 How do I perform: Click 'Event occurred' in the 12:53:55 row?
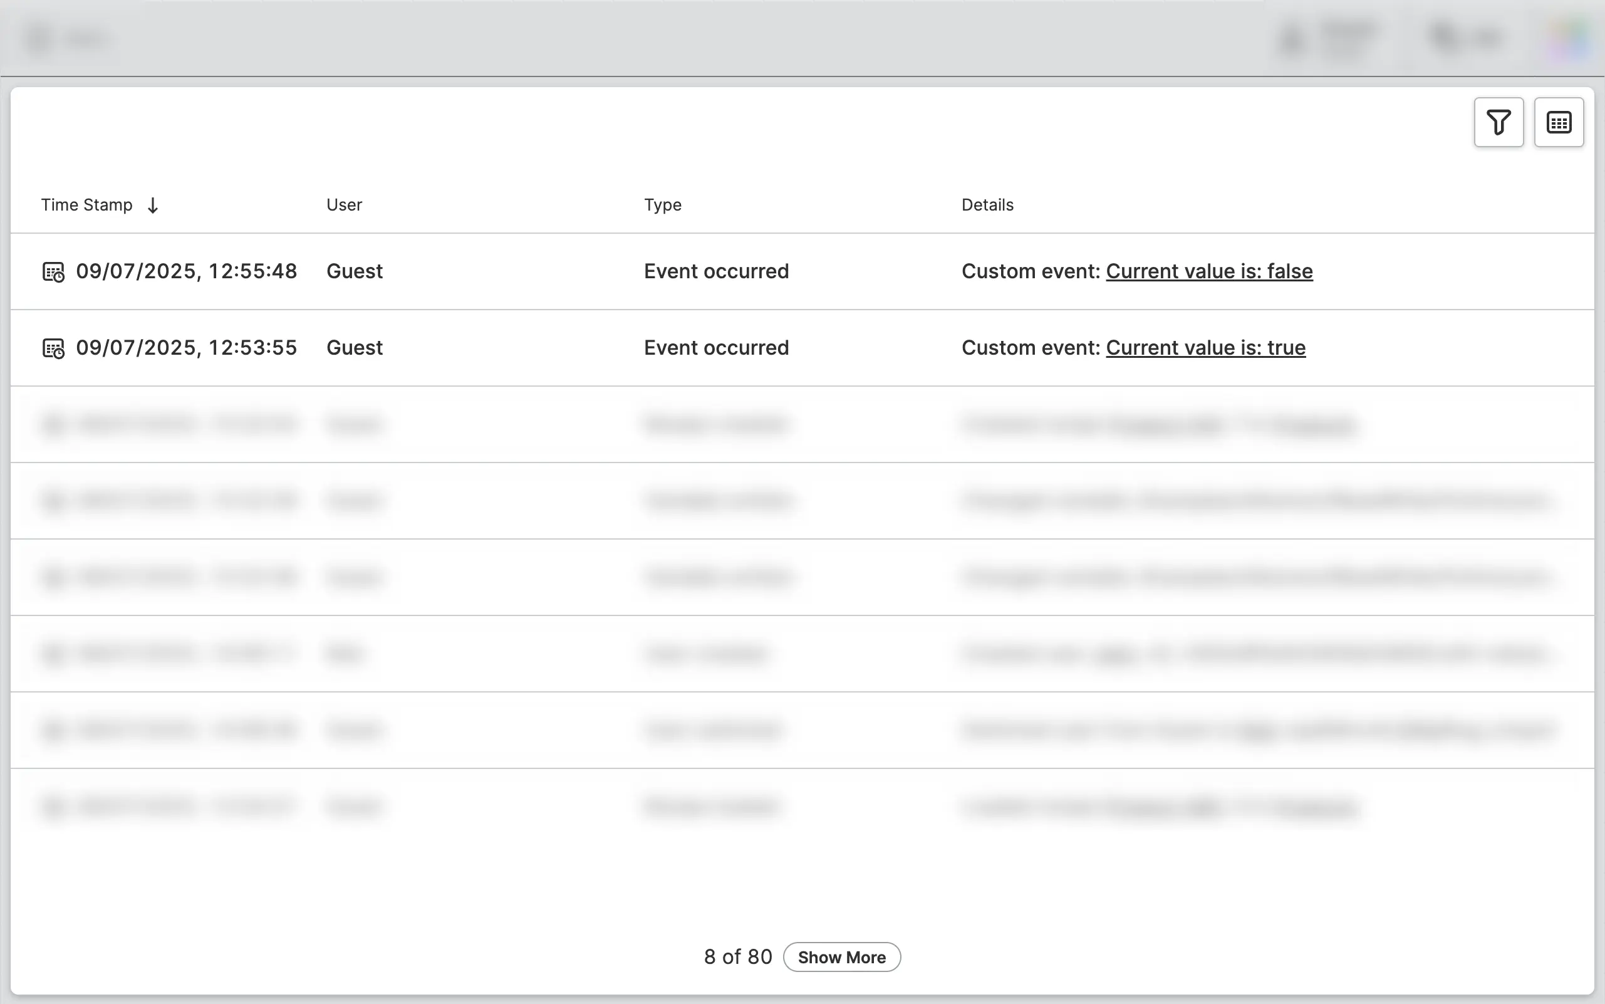pos(716,347)
